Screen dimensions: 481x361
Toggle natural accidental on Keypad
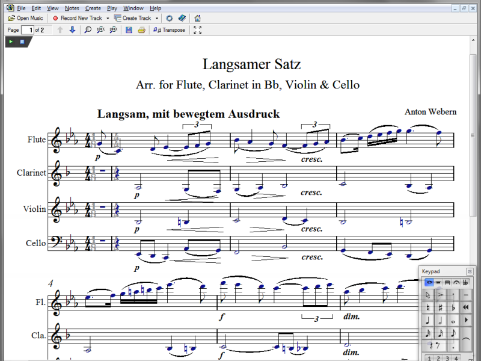coord(428,307)
